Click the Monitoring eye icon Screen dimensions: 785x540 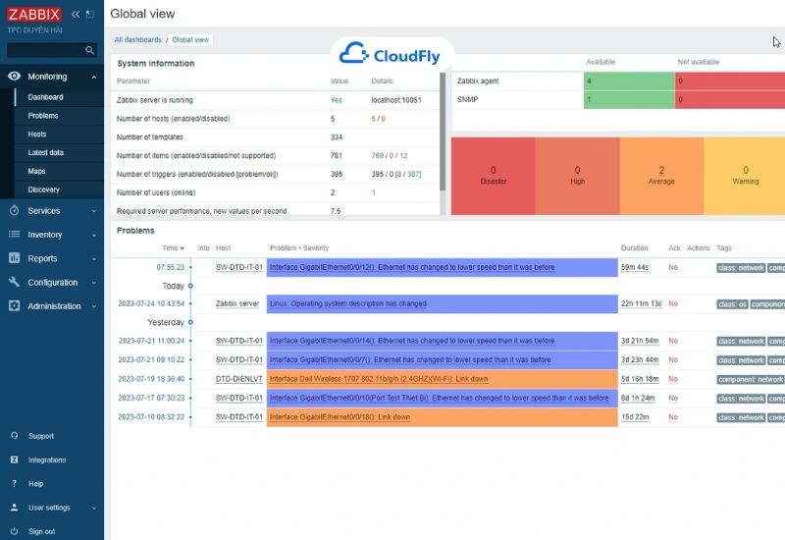(x=14, y=77)
